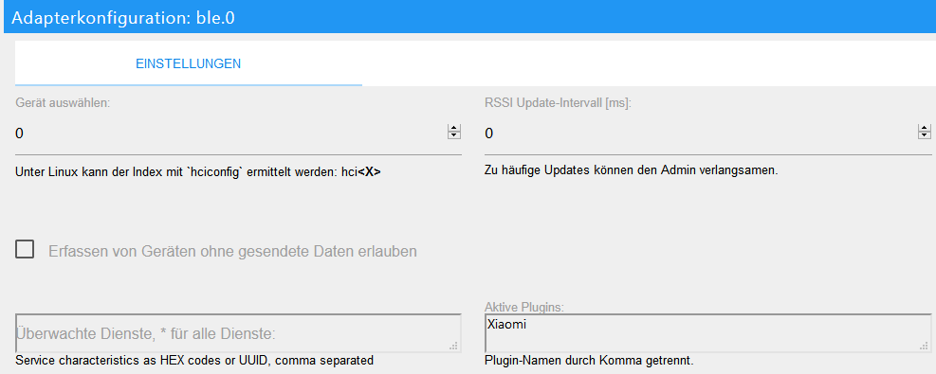Click the 'Aktive Plugins:' label
This screenshot has height=374, width=936.
click(x=524, y=308)
